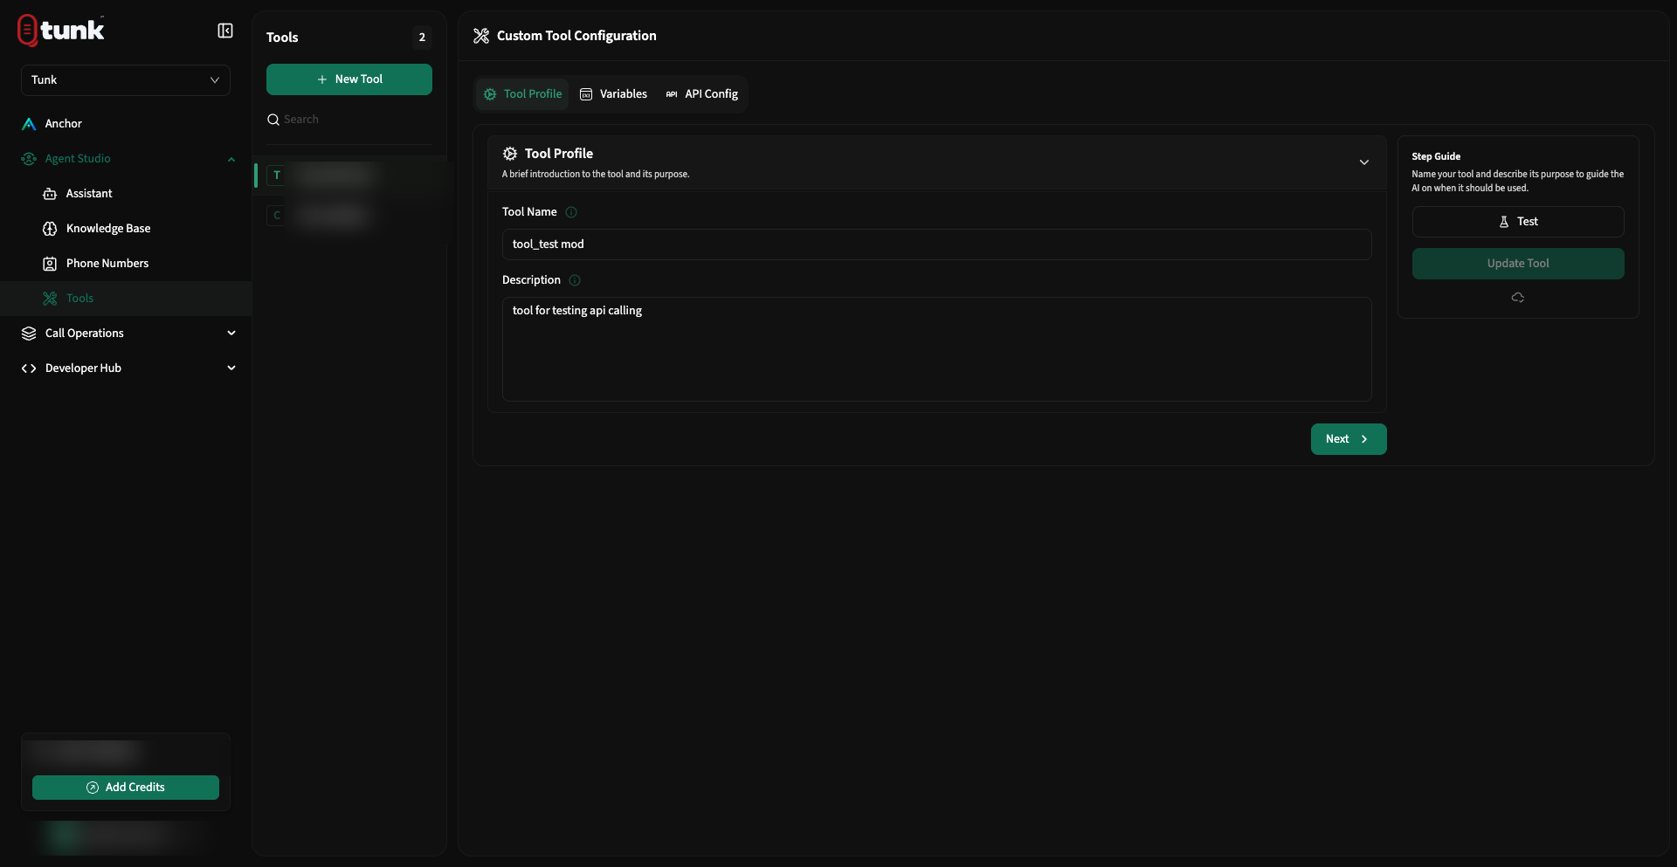This screenshot has height=867, width=1677.
Task: Collapse the Tool Profile section chevron
Action: [1363, 162]
